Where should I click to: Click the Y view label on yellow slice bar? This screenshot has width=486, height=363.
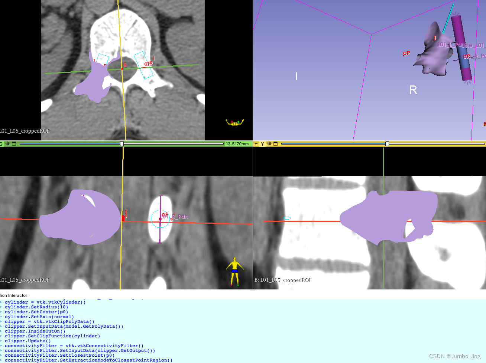tap(262, 144)
